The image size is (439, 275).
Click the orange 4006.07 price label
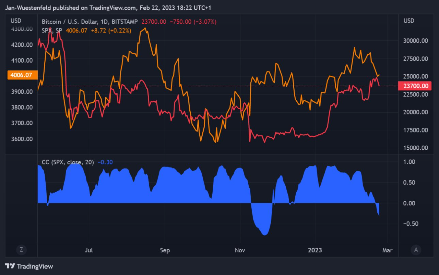coord(22,75)
